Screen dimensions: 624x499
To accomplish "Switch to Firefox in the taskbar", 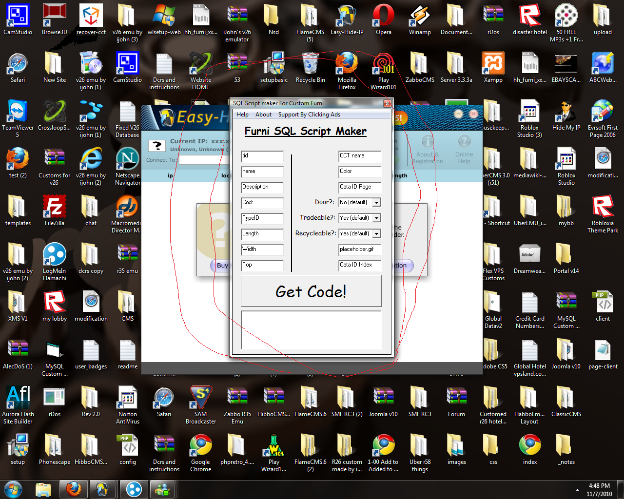I will [74, 489].
